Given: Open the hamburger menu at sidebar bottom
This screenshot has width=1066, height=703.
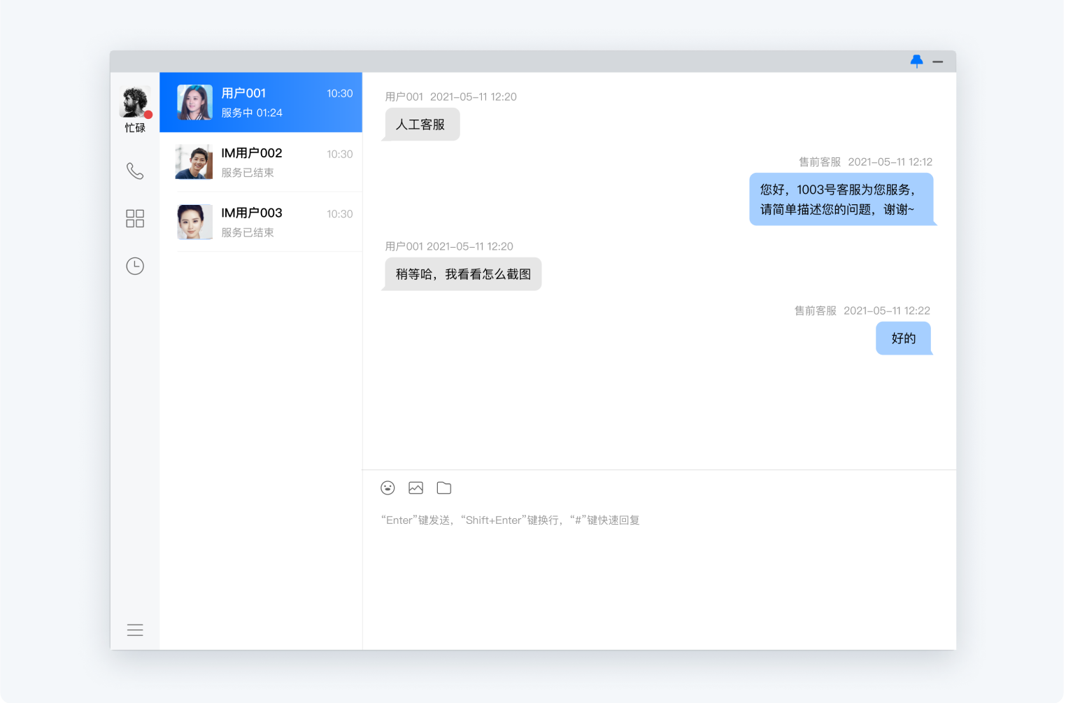Looking at the screenshot, I should [x=135, y=630].
